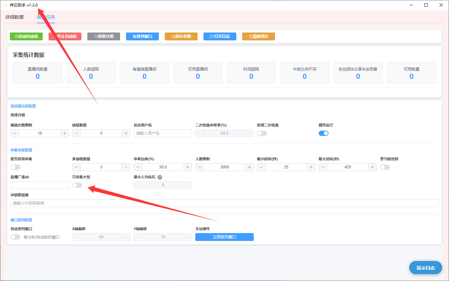Click the help icon beside 最小人均钻石
The width and height of the screenshot is (449, 281).
coord(160,177)
